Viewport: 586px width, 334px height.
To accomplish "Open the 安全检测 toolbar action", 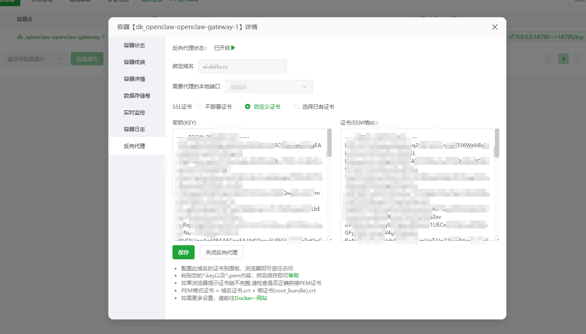I will point(118,2).
